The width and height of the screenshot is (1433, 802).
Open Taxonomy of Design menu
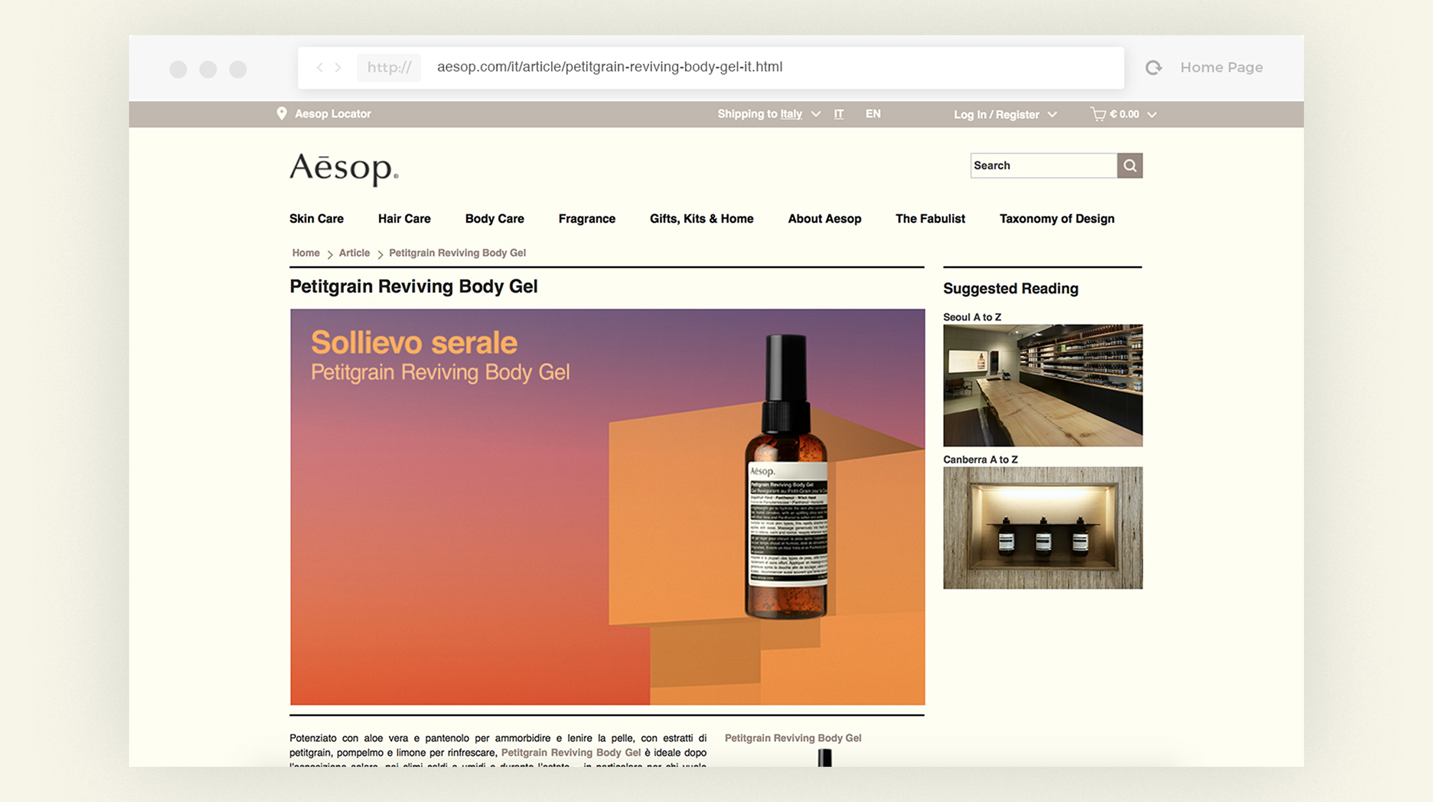pyautogui.click(x=1057, y=218)
